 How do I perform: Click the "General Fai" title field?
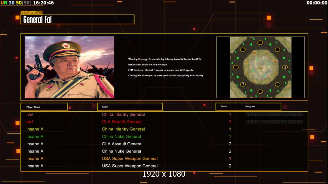pos(78,19)
